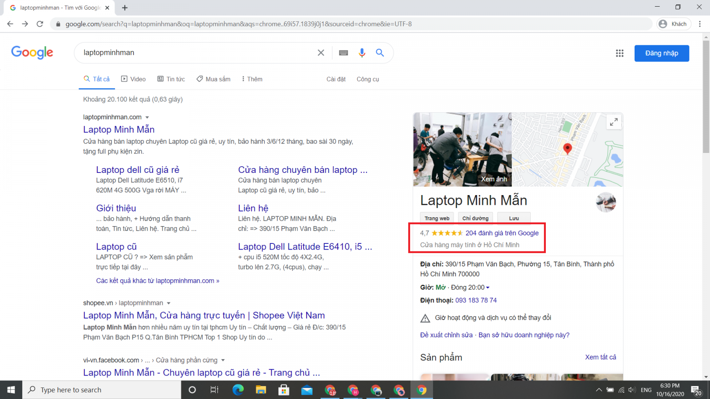
Task: Open the Laptop Minh Mẫn business logo thumbnail
Action: click(606, 203)
